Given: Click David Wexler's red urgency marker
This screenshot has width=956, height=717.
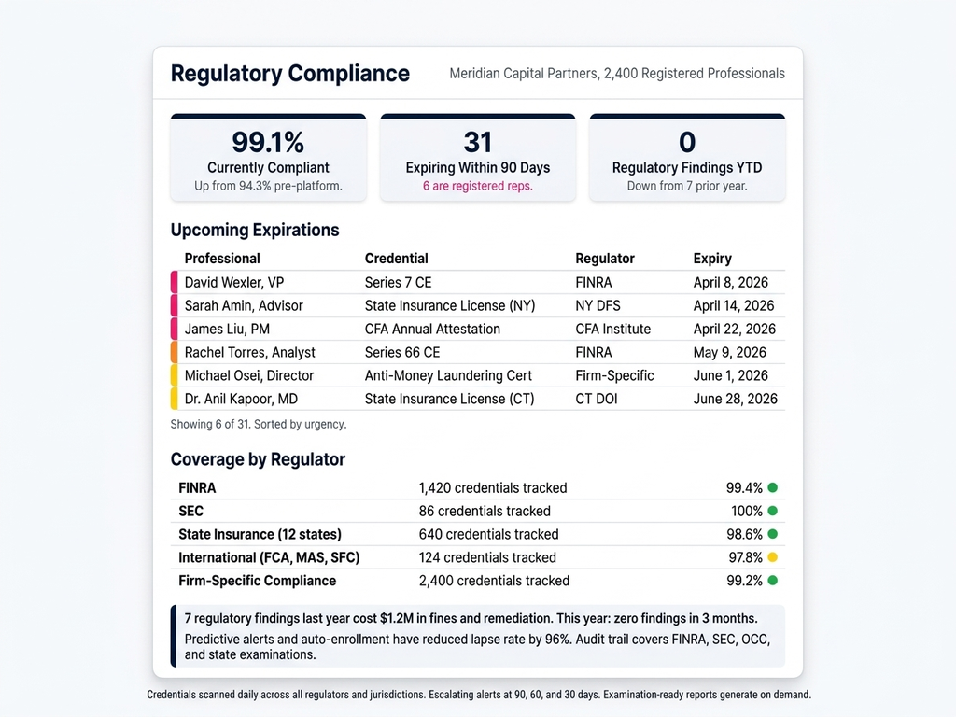Looking at the screenshot, I should pyautogui.click(x=174, y=282).
